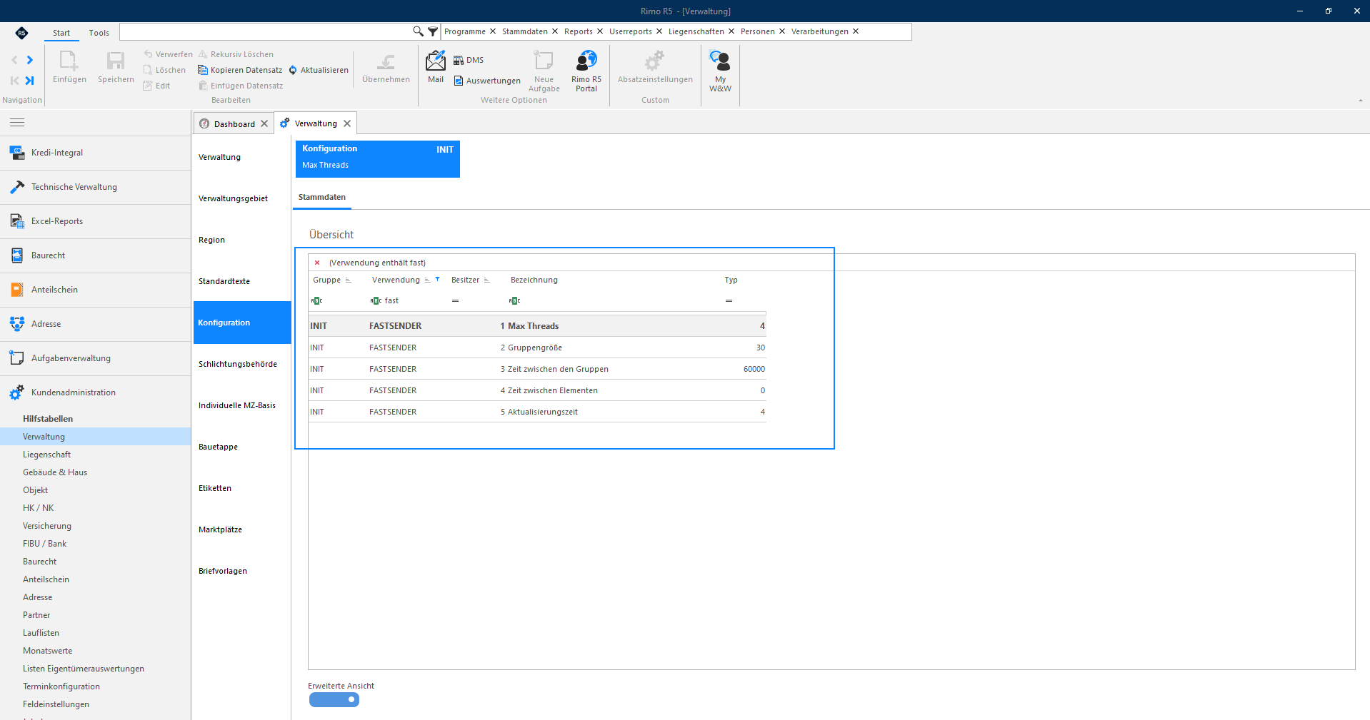Switch to the Dashboard tab
The image size is (1370, 720).
234,124
